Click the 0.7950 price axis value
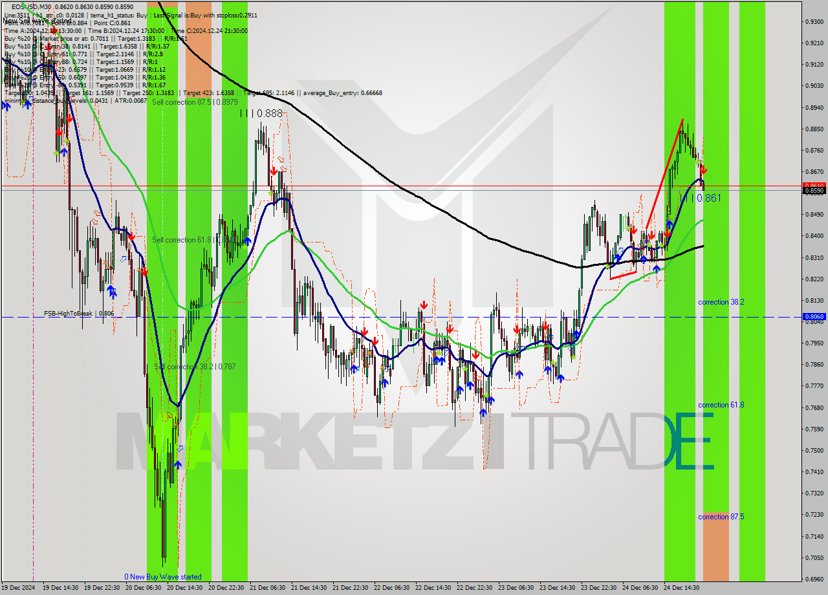Image resolution: width=828 pixels, height=595 pixels. click(x=814, y=343)
